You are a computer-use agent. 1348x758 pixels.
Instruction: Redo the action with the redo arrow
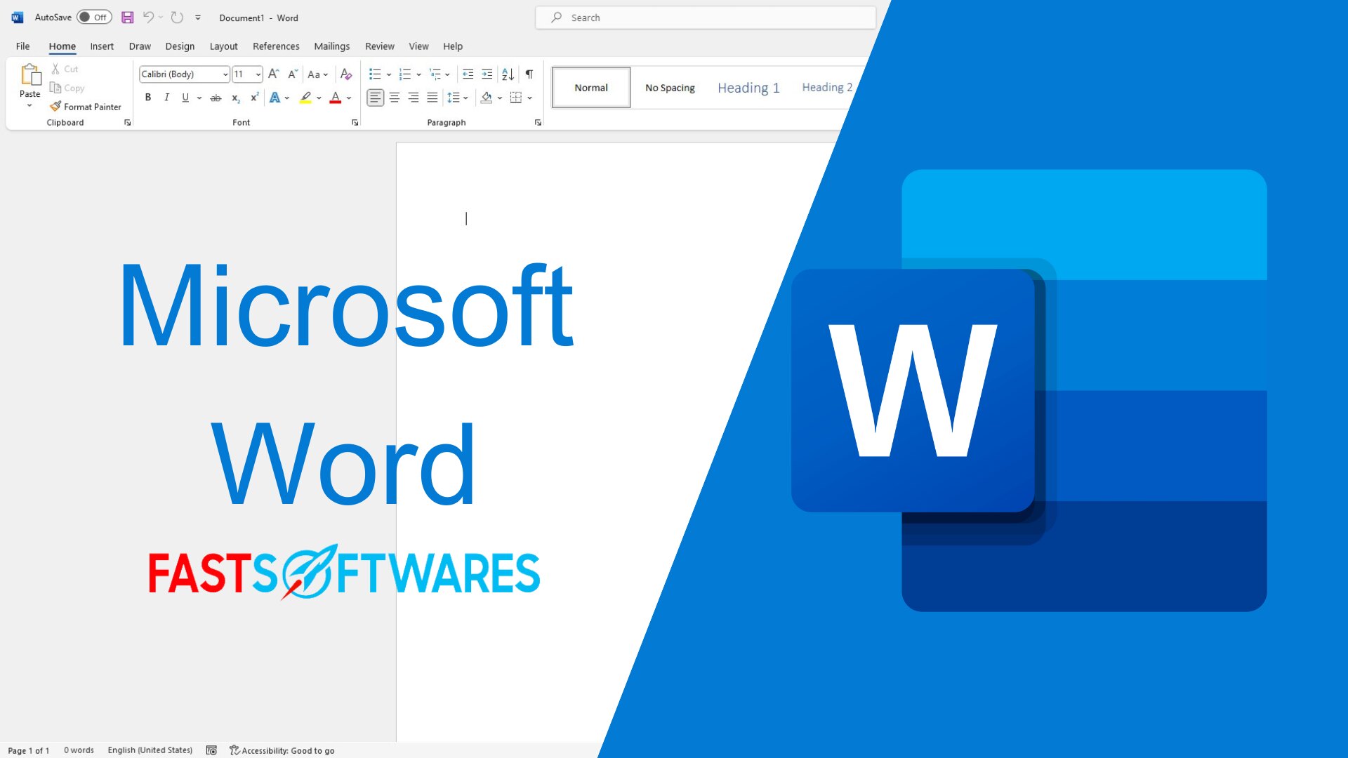pos(177,18)
